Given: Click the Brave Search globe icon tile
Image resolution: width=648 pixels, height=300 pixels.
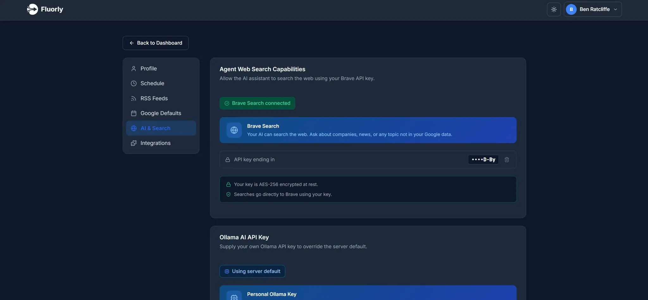Looking at the screenshot, I should [x=234, y=130].
